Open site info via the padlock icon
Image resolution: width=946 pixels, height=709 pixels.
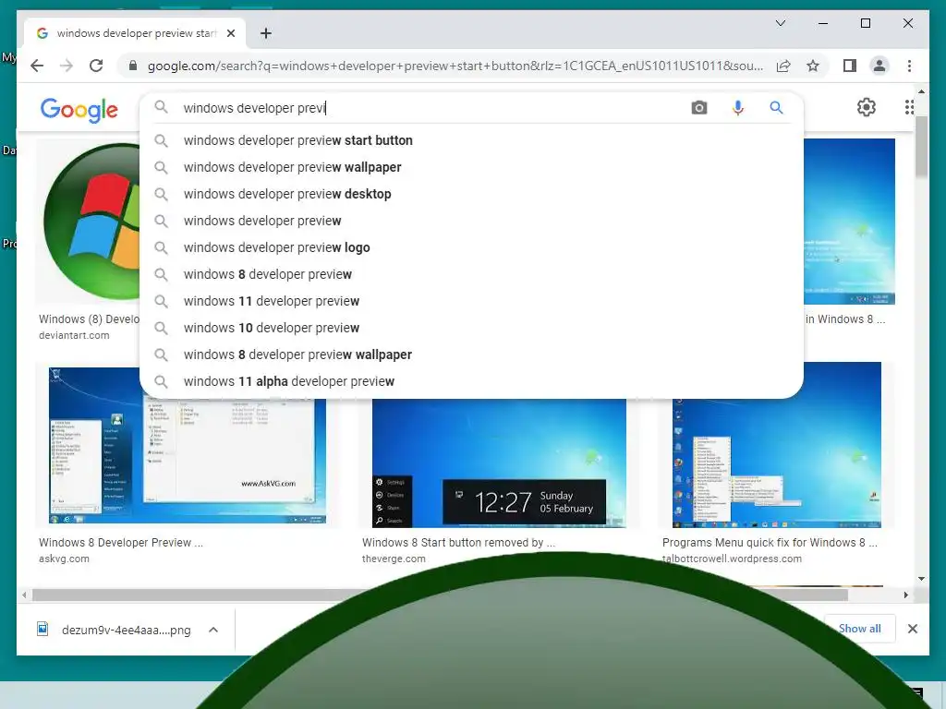point(133,66)
